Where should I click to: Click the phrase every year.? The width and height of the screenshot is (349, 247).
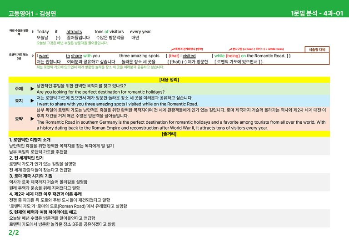141,32
